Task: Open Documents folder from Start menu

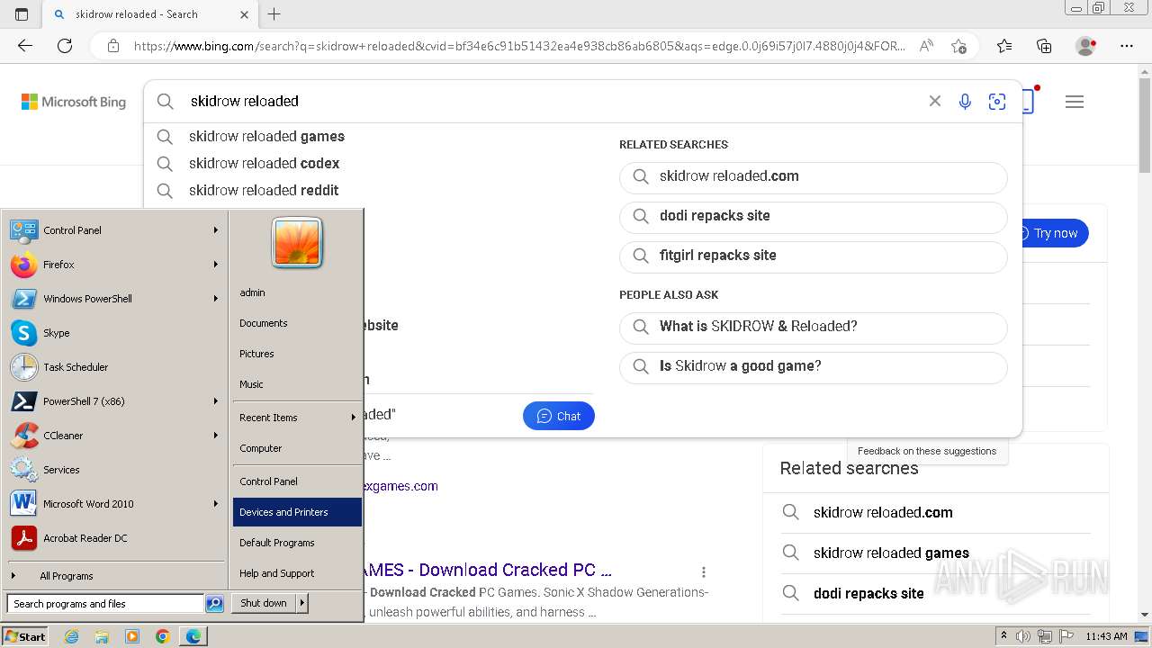Action: 297,323
